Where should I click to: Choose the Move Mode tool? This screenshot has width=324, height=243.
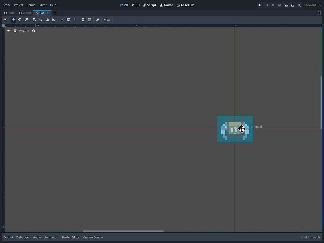(x=13, y=20)
